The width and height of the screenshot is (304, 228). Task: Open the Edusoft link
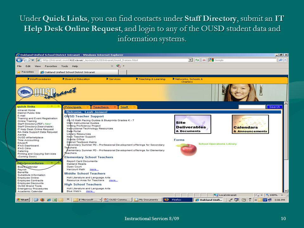[x=22, y=143]
